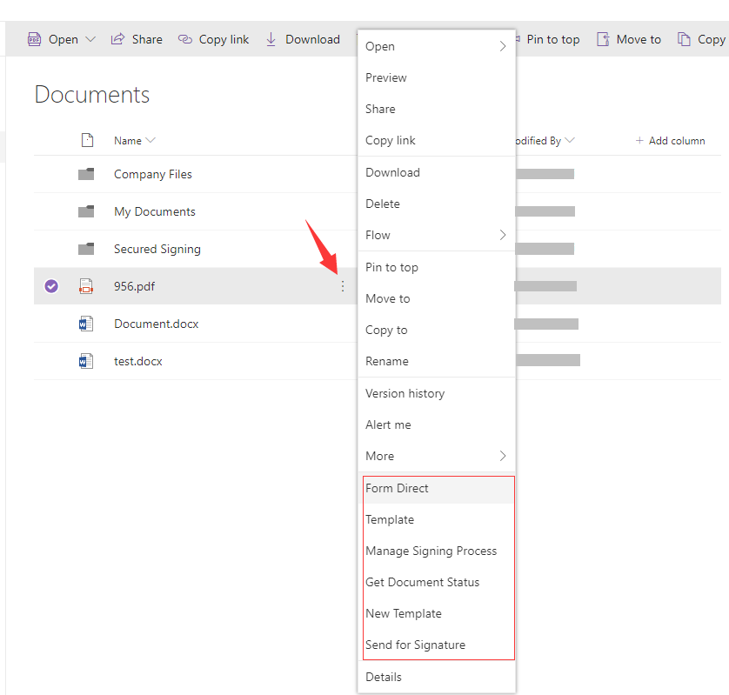Expand the Open dropdown chevron in toolbar

click(x=90, y=39)
